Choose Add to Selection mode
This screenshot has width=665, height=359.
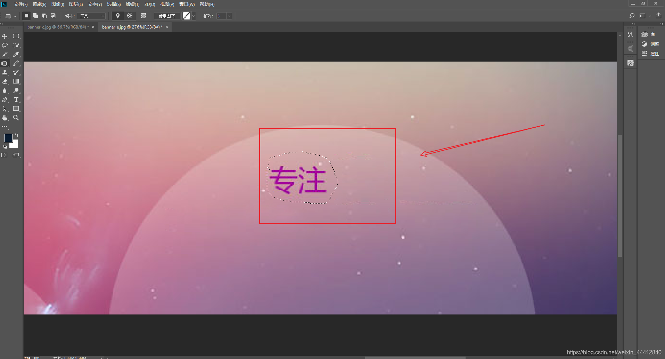[35, 16]
